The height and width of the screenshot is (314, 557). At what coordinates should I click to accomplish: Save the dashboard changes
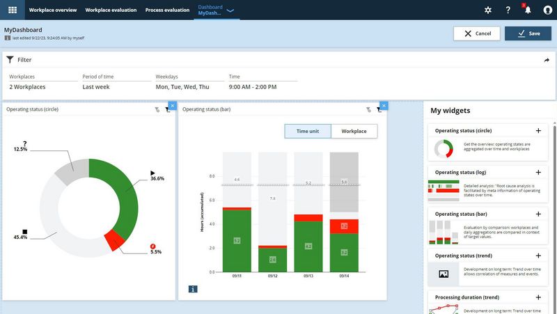[528, 33]
